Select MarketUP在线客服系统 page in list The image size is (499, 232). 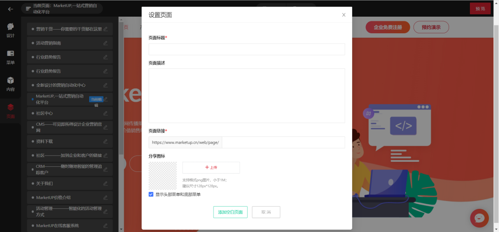pyautogui.click(x=70, y=226)
